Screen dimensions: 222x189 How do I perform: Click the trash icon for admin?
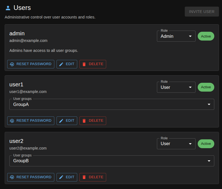coord(84,64)
